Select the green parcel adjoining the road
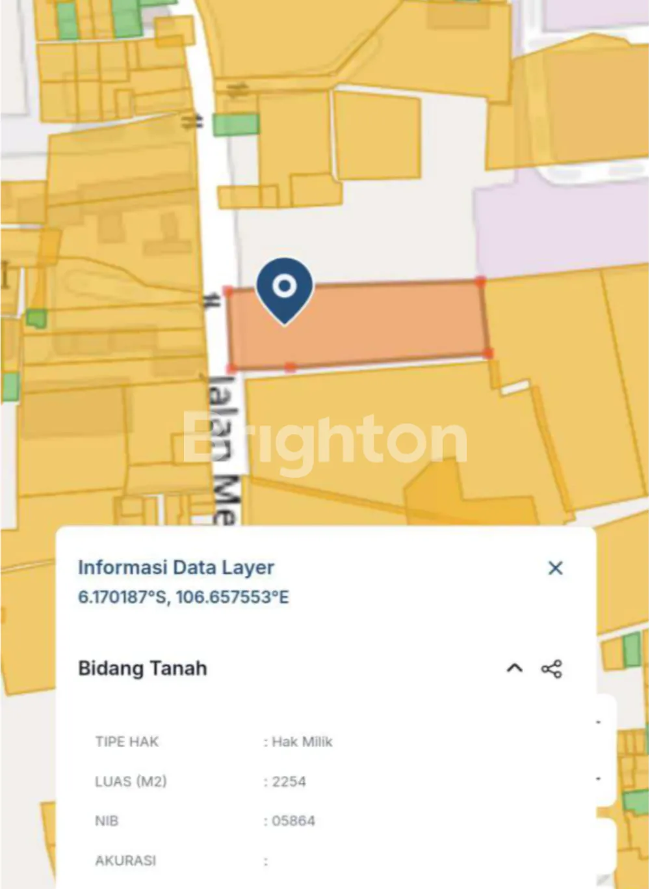This screenshot has width=650, height=889. coord(236,124)
